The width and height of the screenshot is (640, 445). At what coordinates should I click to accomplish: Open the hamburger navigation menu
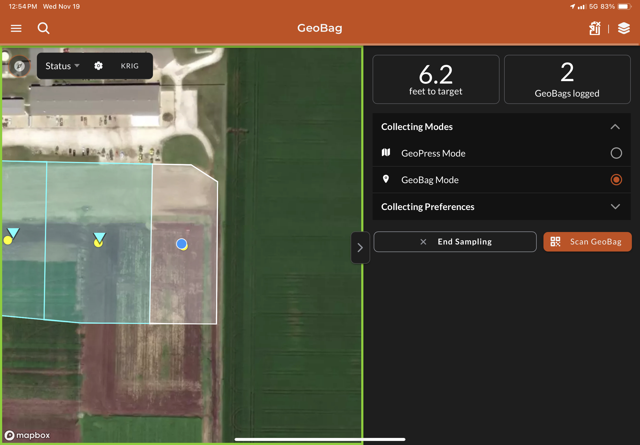(x=16, y=28)
